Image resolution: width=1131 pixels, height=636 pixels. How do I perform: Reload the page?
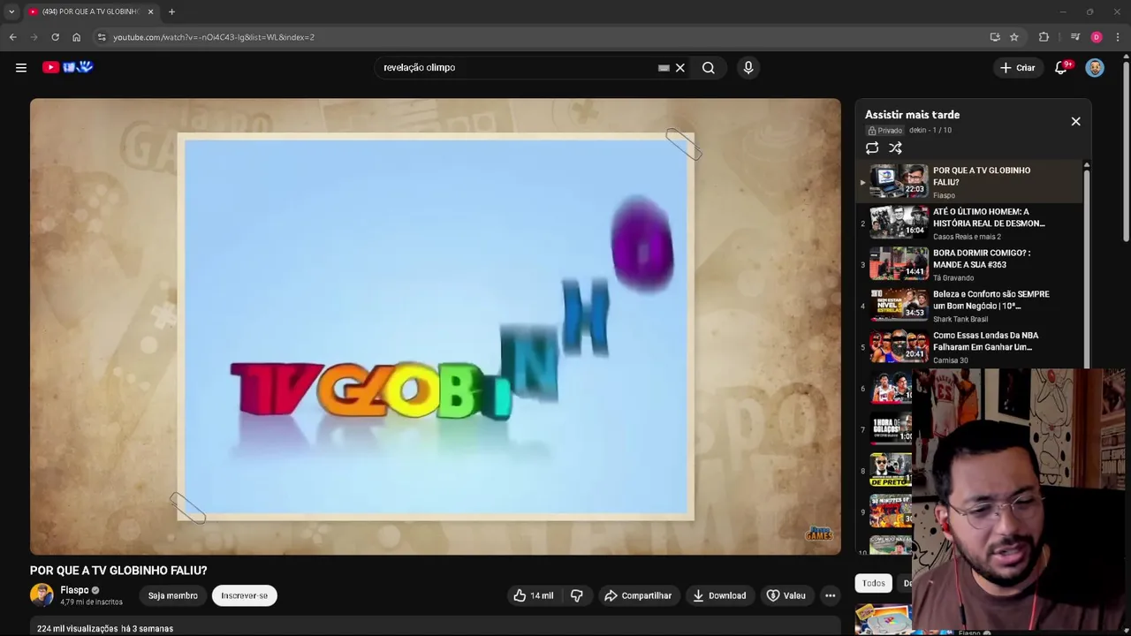coord(55,37)
